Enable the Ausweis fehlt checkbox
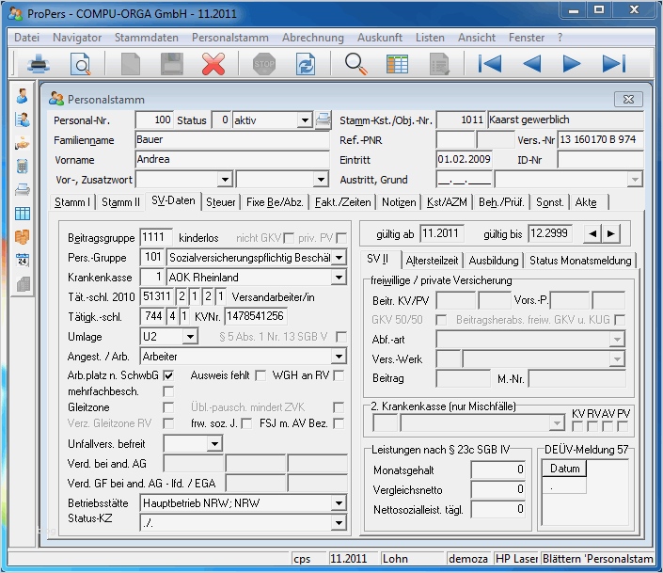 [260, 375]
